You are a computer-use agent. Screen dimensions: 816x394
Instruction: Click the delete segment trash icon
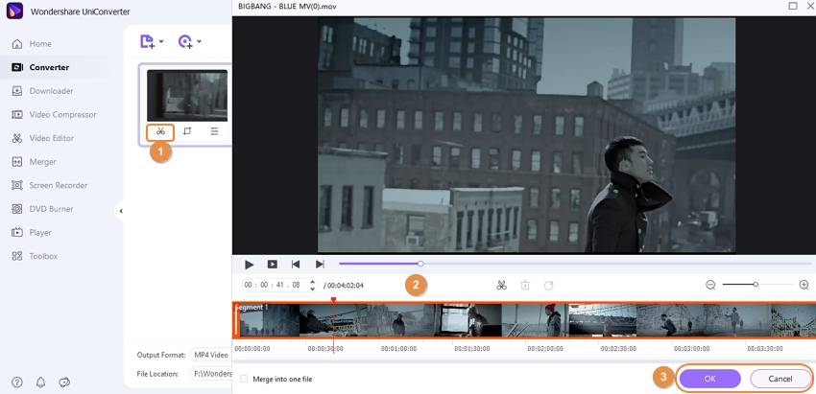coord(525,285)
